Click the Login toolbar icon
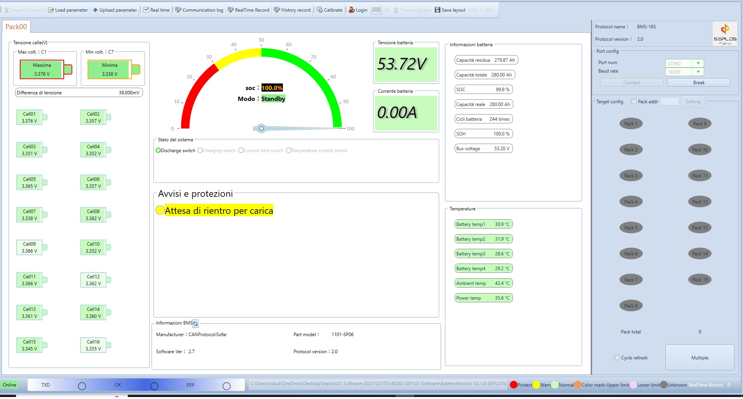 coord(351,10)
